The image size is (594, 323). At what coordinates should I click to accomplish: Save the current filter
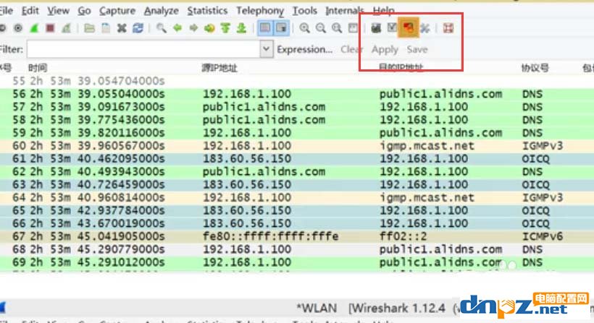coord(417,49)
